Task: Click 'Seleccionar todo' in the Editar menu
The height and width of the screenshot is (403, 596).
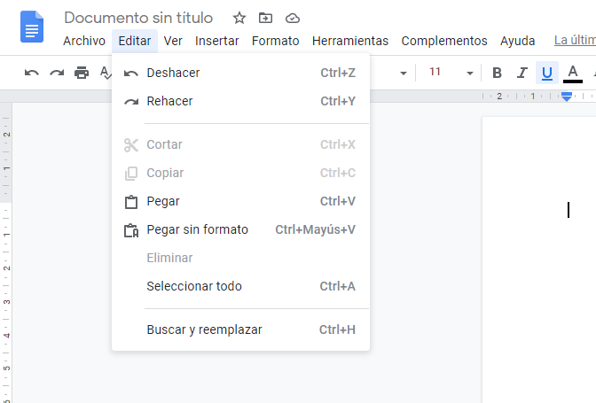Action: click(193, 286)
